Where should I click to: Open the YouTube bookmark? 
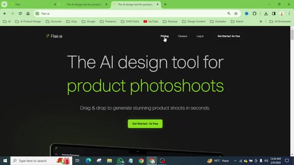(x=151, y=22)
